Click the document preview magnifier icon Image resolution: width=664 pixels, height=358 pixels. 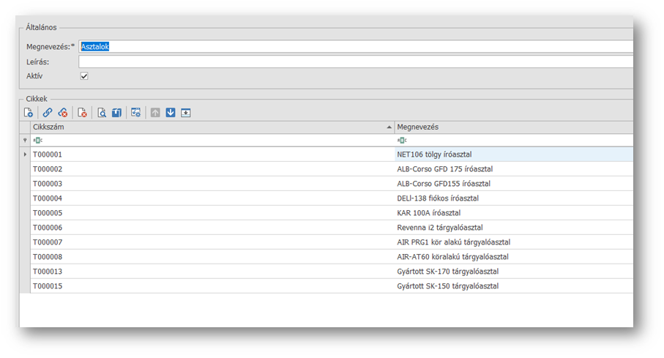click(x=102, y=113)
